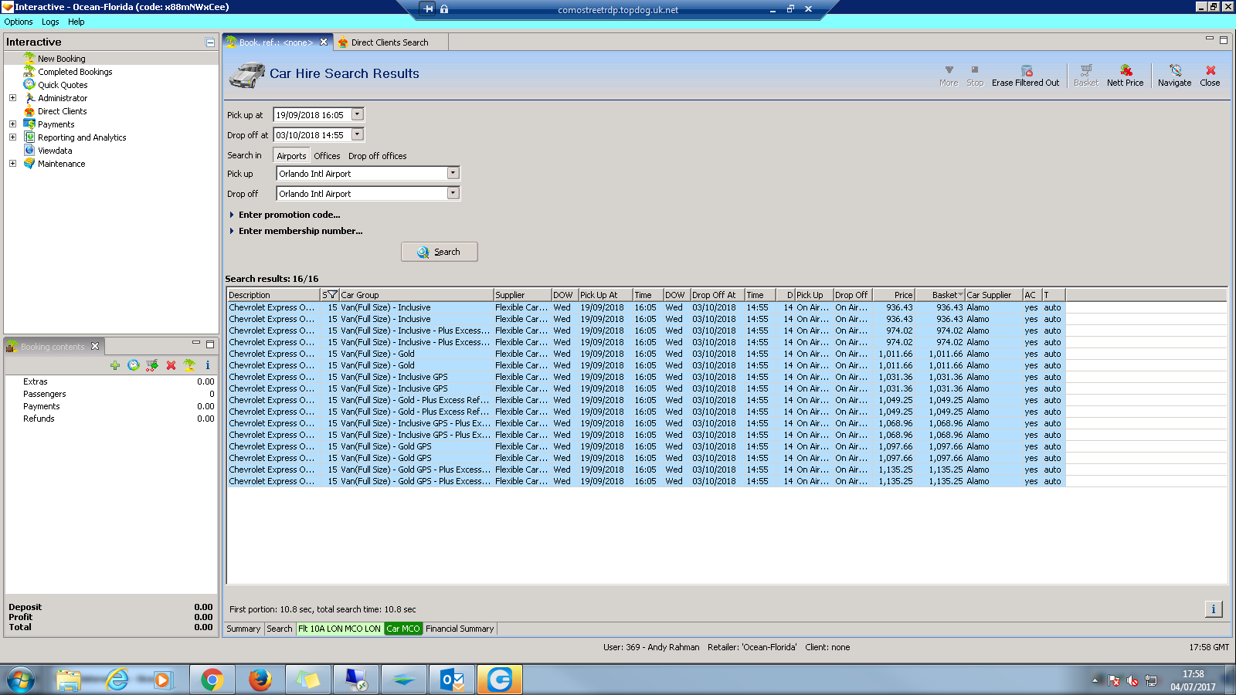Click the info button near search time

[1213, 609]
